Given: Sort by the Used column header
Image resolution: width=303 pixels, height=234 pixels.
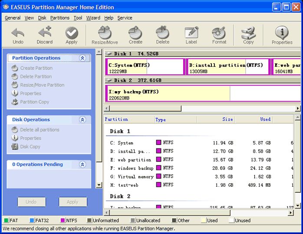Looking at the screenshot, I should point(254,119).
